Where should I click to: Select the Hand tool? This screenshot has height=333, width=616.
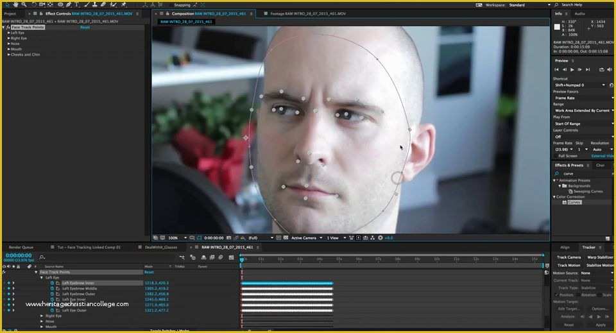pos(15,4)
